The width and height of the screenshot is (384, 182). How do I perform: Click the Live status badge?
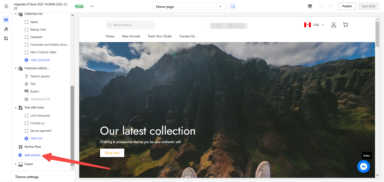(79, 6)
